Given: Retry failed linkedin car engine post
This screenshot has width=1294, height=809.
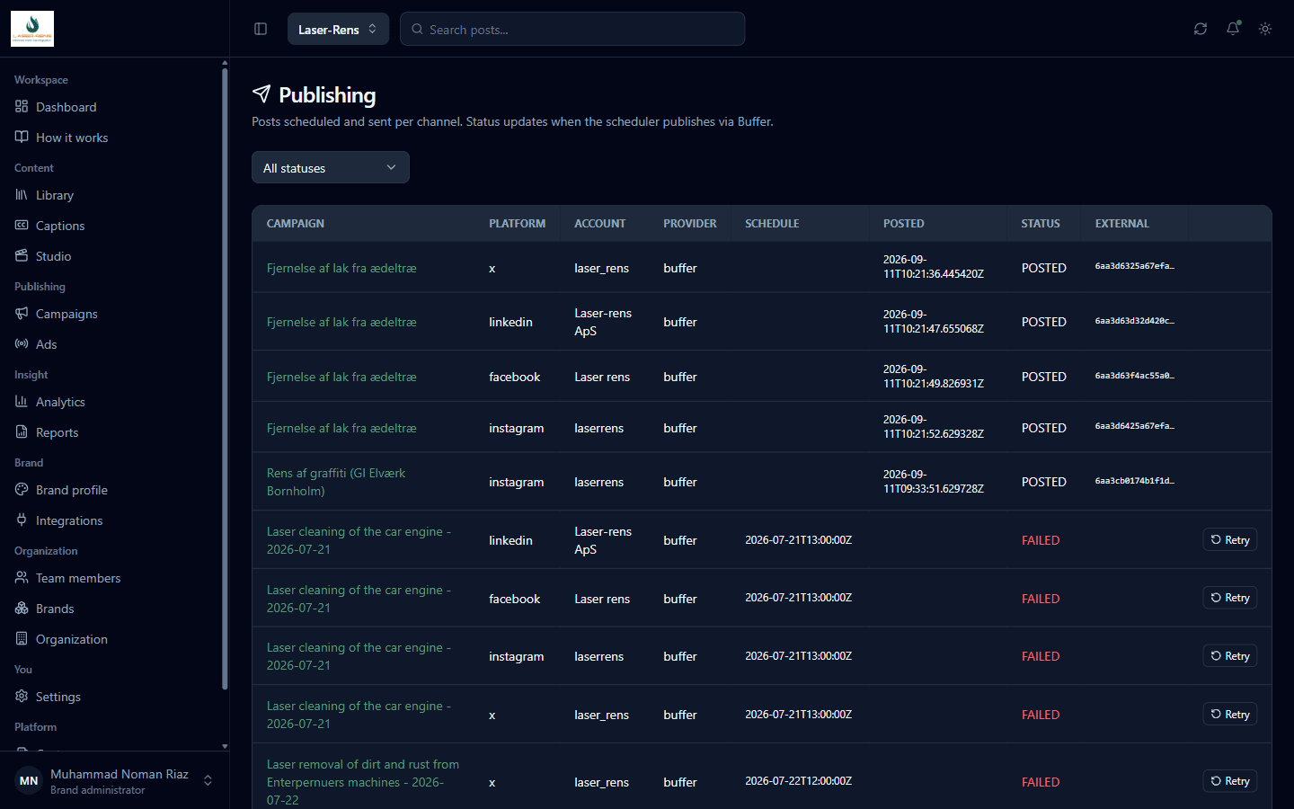Looking at the screenshot, I should [1229, 540].
